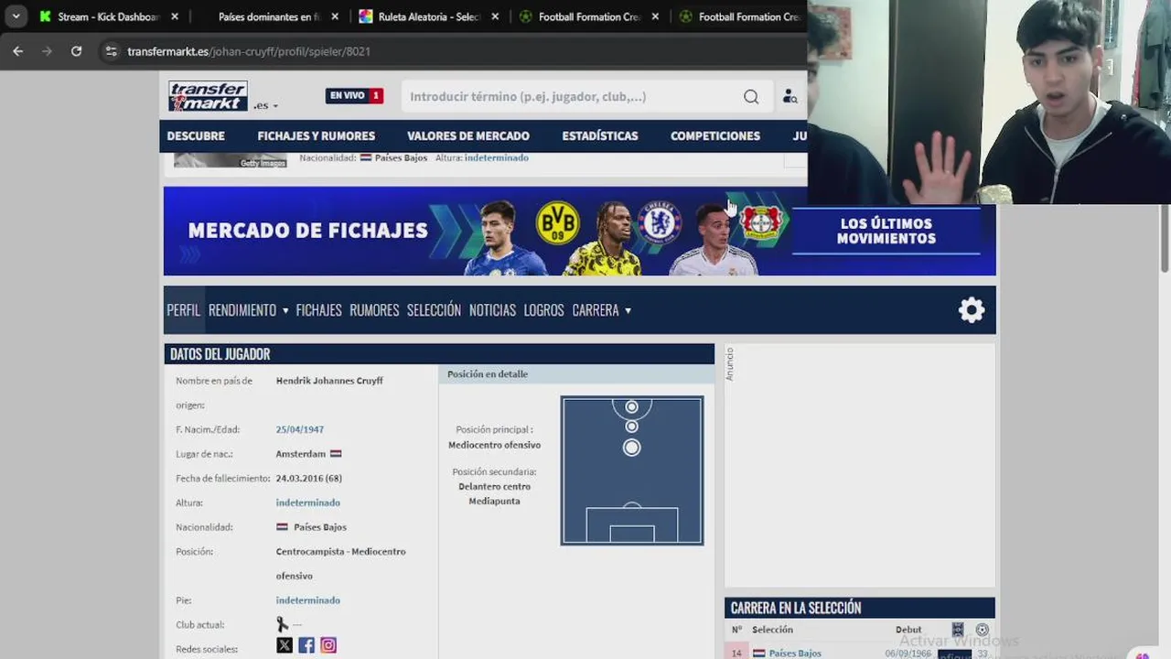Open the site information icon in the address bar
1171x659 pixels.
111,51
